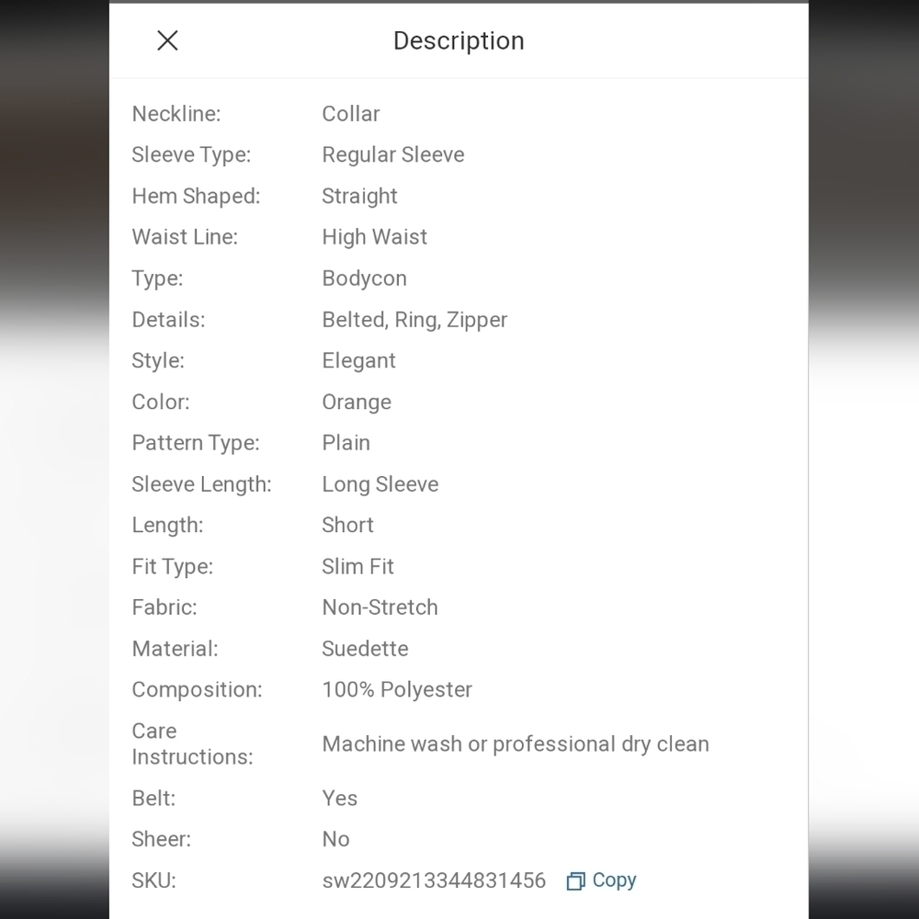Close the Description panel with X icon
This screenshot has height=919, width=919.
coord(167,41)
